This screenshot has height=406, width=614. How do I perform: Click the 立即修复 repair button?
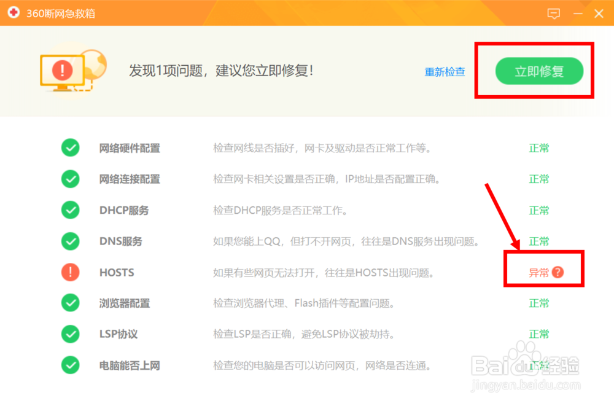pyautogui.click(x=539, y=71)
